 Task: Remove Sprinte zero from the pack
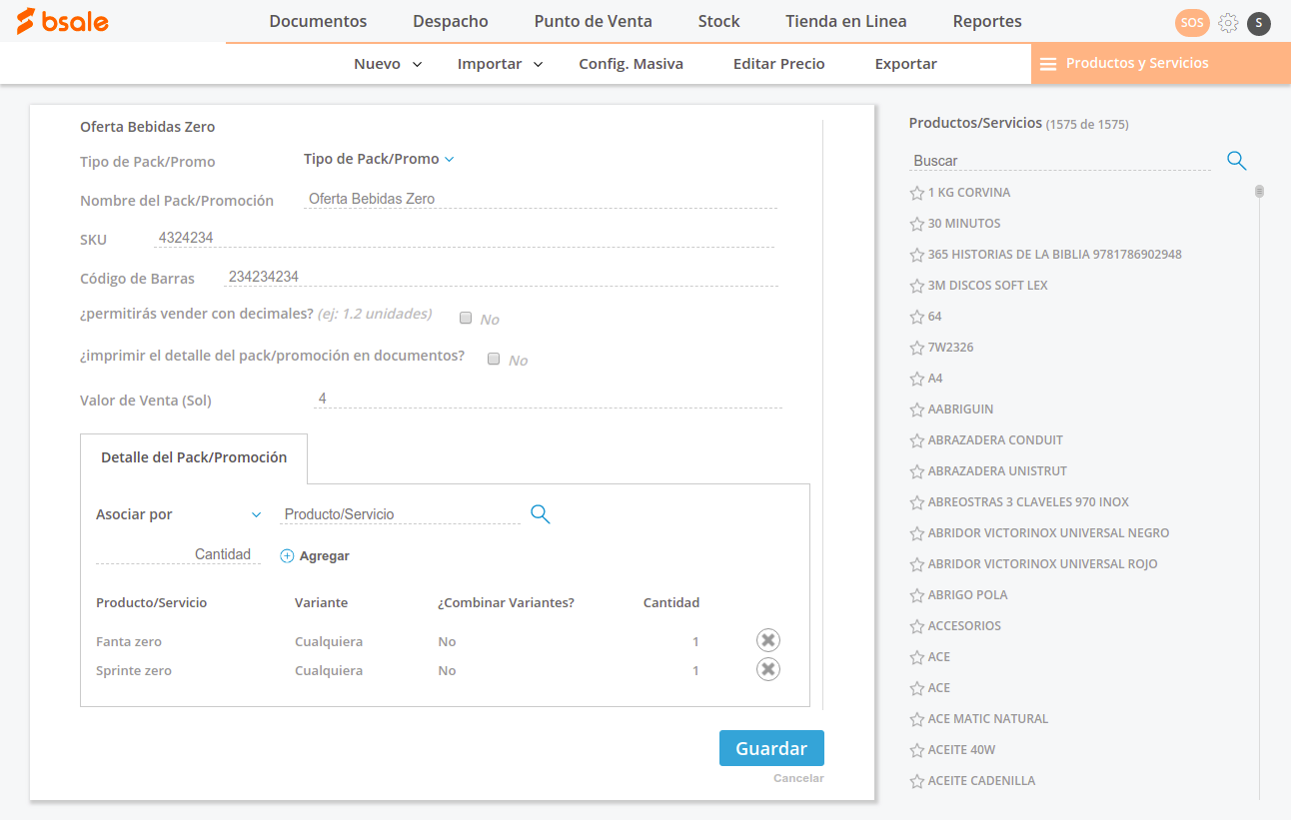click(x=767, y=670)
